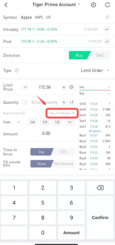This screenshot has width=115, height=245.
Task: Select the Full position option
Action: pos(70,122)
